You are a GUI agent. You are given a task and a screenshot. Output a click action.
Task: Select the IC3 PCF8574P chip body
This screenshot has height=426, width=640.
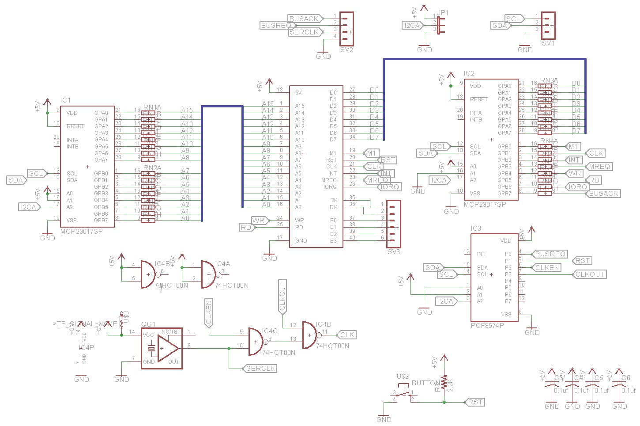click(x=494, y=278)
